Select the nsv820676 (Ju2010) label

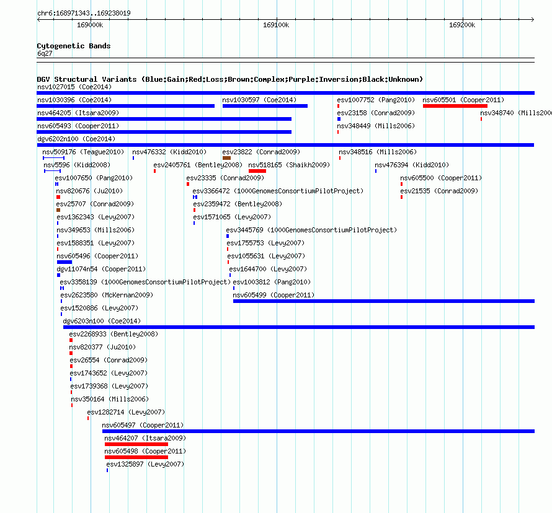[89, 191]
